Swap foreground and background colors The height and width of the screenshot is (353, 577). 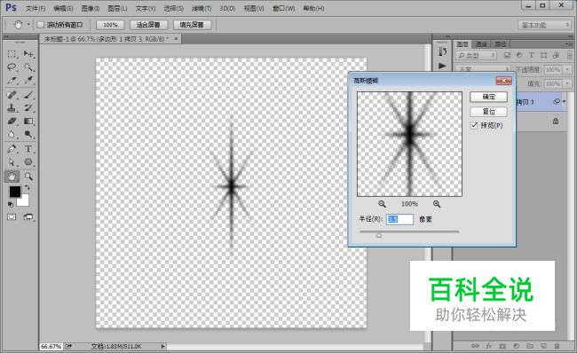pyautogui.click(x=27, y=187)
